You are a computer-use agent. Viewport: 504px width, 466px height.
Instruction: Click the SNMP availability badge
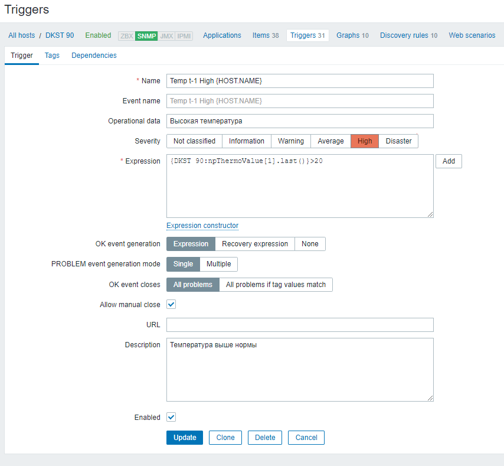click(x=146, y=35)
